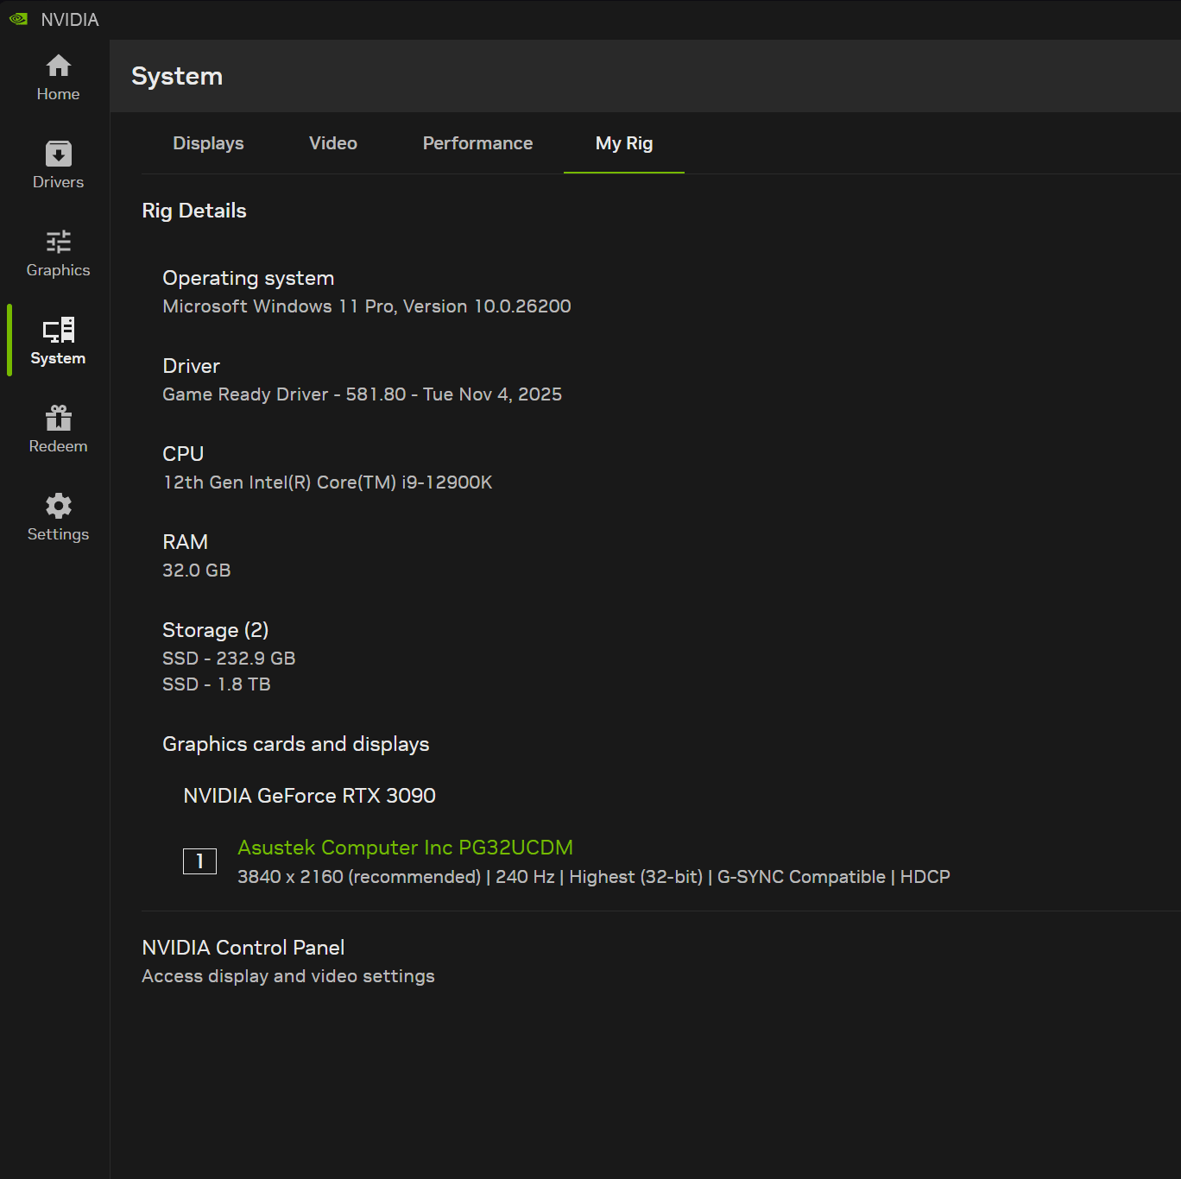The image size is (1181, 1179).
Task: Open NVIDIA Control Panel
Action: click(243, 948)
